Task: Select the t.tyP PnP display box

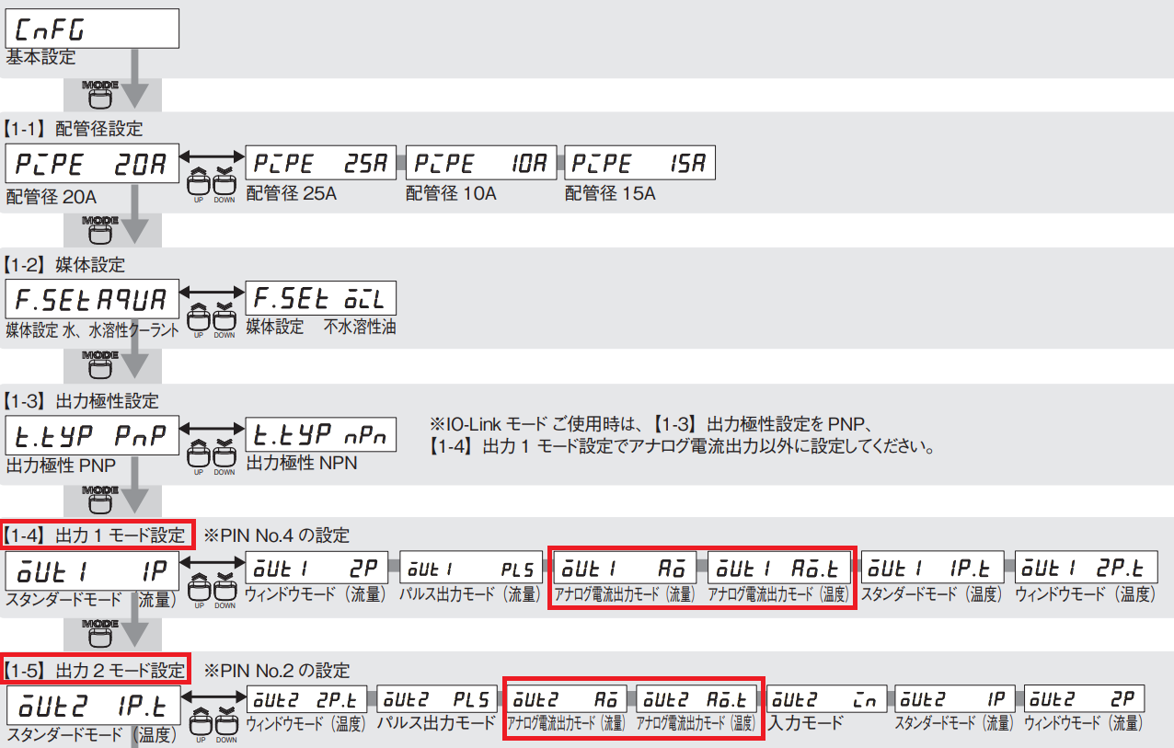Action: 92,435
